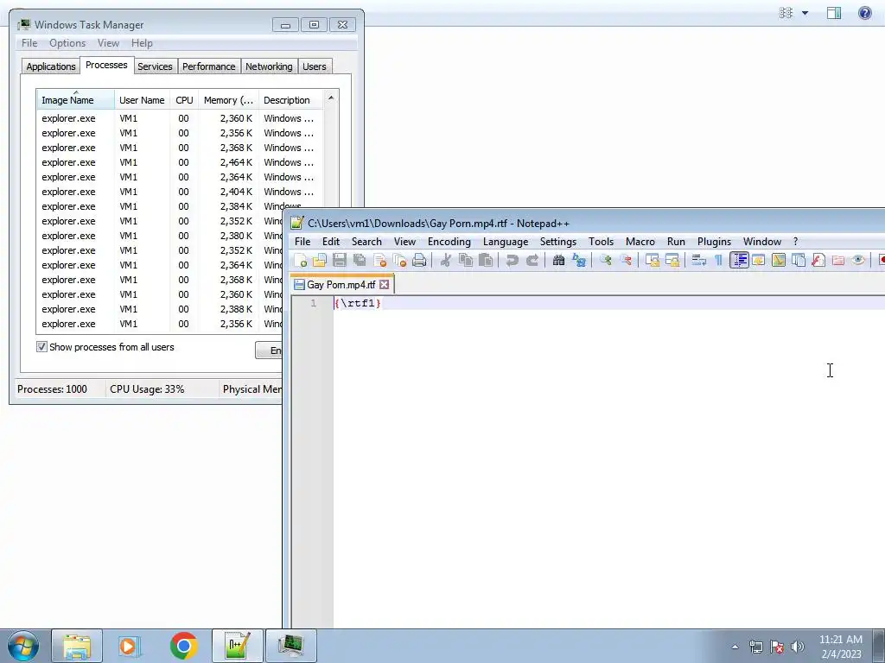Click the New file icon in Notepad++
Viewport: 885px width, 663px height.
pyautogui.click(x=301, y=260)
